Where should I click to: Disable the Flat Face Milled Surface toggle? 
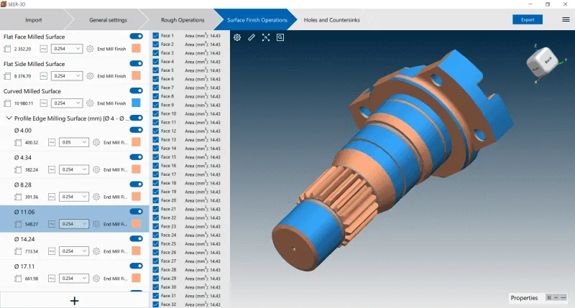(x=135, y=36)
